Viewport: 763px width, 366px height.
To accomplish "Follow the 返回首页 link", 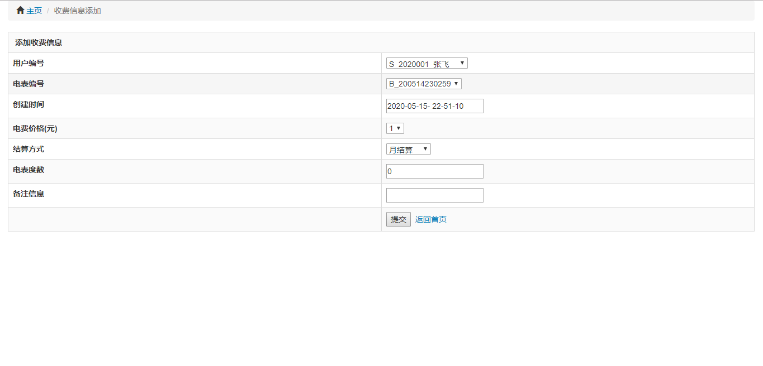I will tap(431, 219).
